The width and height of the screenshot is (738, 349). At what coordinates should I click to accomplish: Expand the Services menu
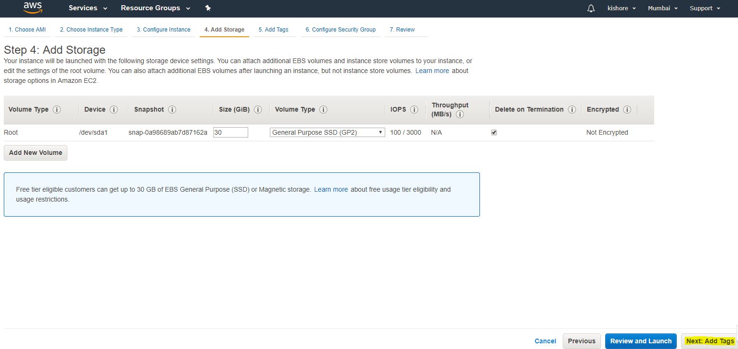point(88,8)
